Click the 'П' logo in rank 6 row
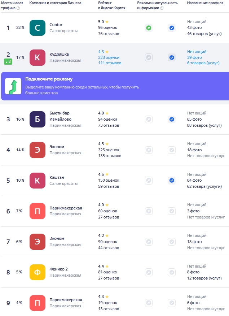 point(38,211)
